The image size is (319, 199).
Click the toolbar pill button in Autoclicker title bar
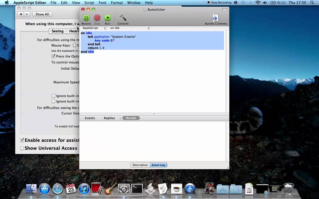coord(225,10)
